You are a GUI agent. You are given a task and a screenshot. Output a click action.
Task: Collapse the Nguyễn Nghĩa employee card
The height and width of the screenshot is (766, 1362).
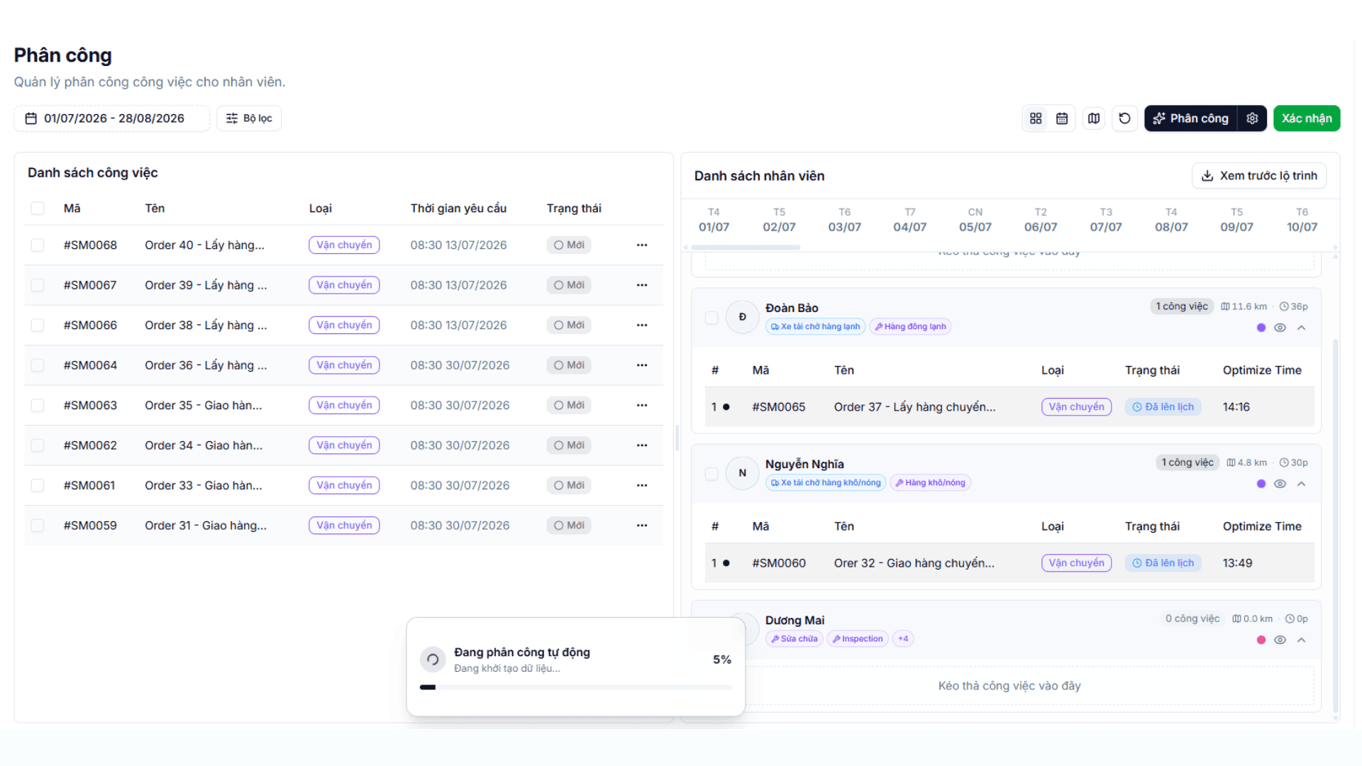[x=1302, y=484]
